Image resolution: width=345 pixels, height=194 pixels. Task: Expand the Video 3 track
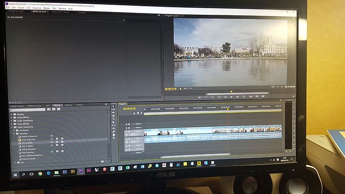point(134,124)
